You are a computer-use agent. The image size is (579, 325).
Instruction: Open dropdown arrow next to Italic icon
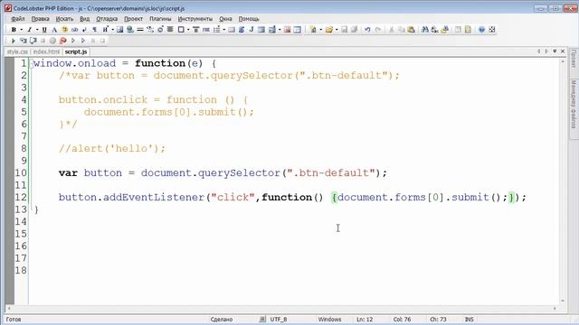click(x=37, y=30)
